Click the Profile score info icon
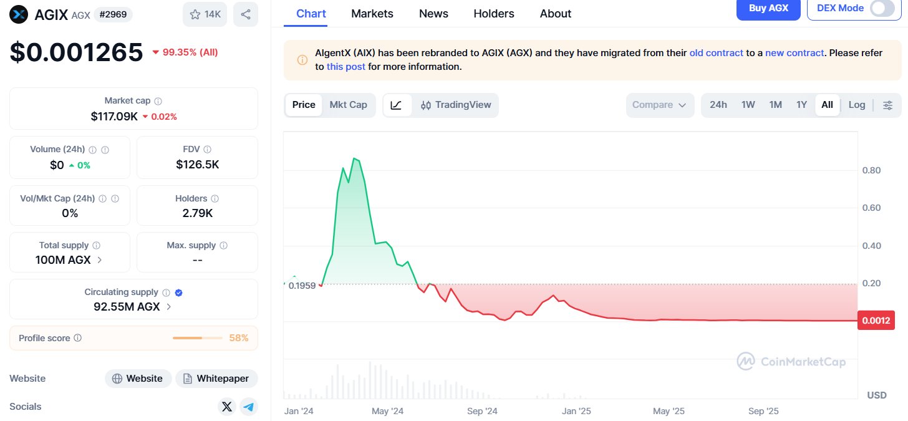The image size is (908, 421). pos(78,338)
